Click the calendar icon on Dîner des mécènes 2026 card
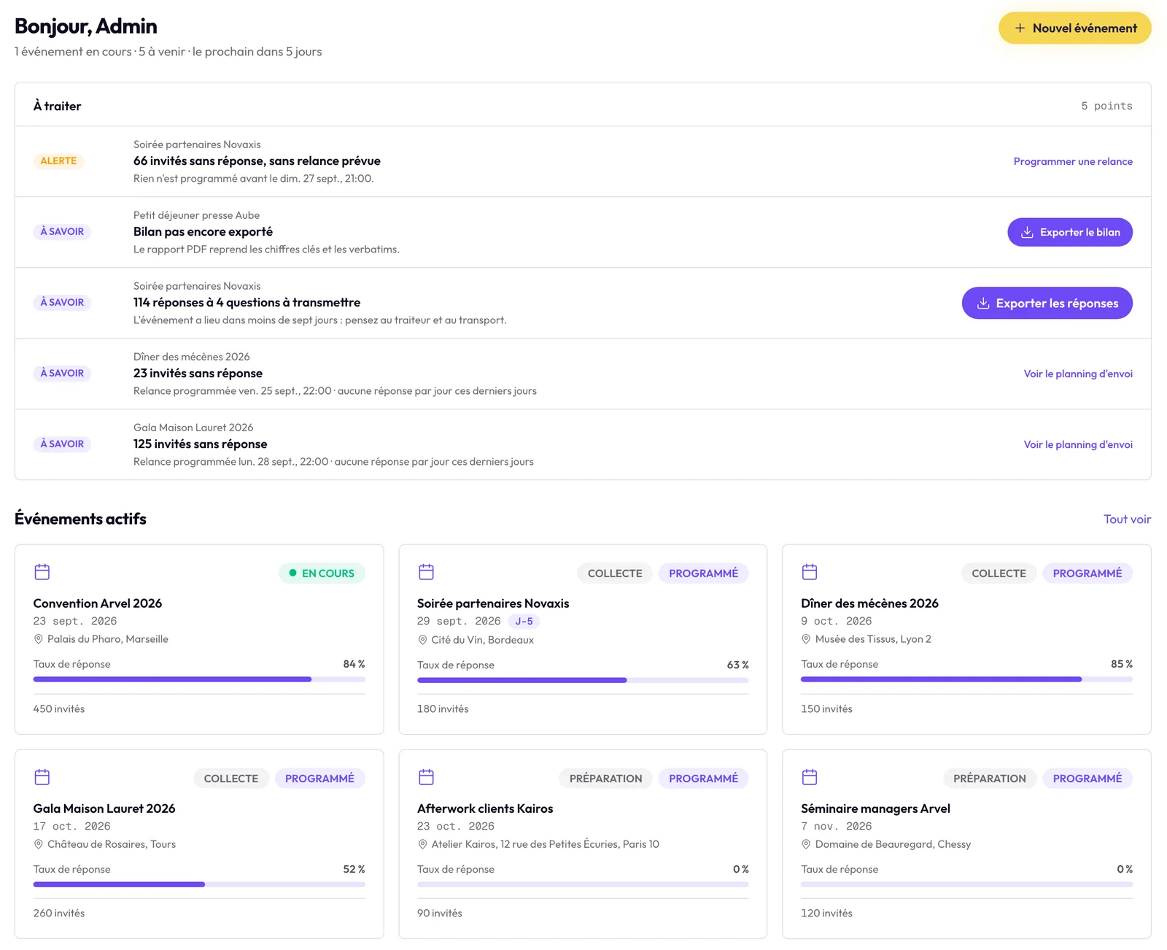 [x=810, y=572]
